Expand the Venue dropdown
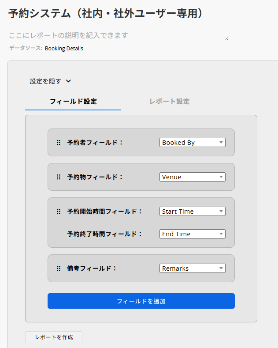Image resolution: width=278 pixels, height=348 pixels. click(x=192, y=177)
